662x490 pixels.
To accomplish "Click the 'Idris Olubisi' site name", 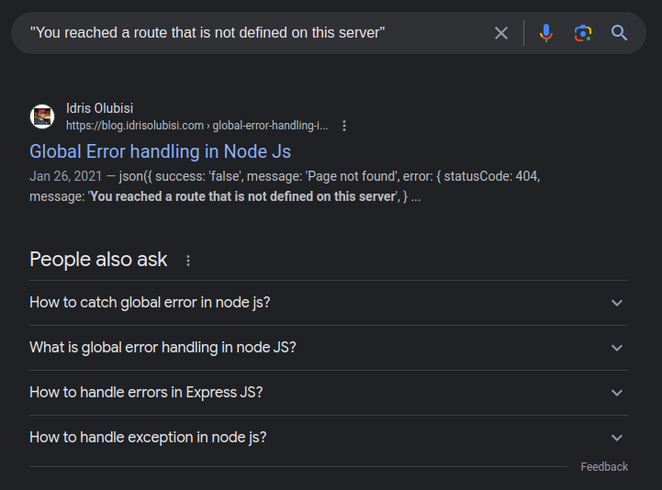I will point(100,108).
